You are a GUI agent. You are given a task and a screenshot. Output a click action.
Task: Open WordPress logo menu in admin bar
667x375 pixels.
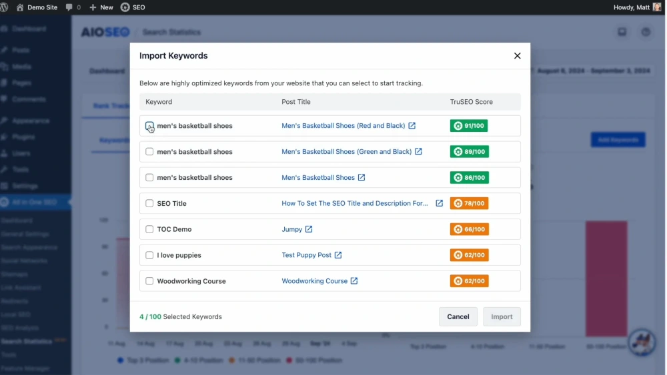coord(4,7)
